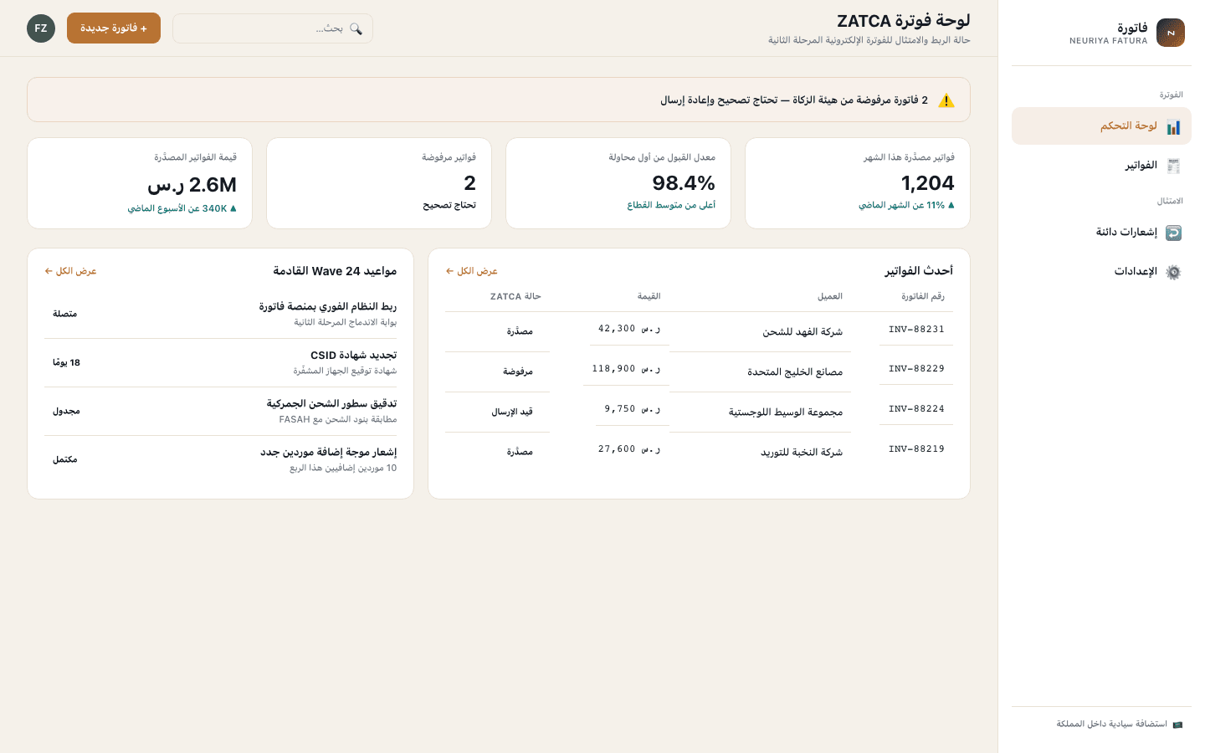
Task: Open the فواتير مصدّرة هذا الشهر card
Action: click(858, 183)
